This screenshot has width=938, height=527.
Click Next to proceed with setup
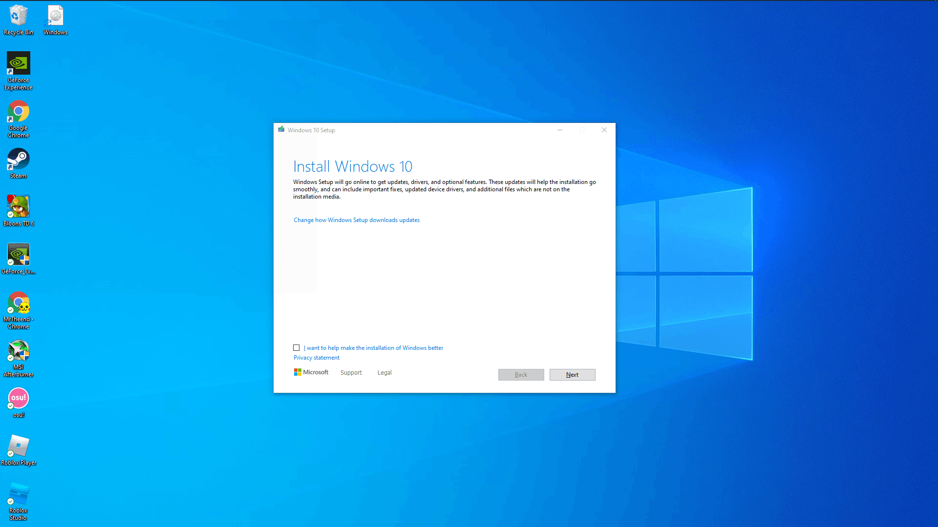572,374
